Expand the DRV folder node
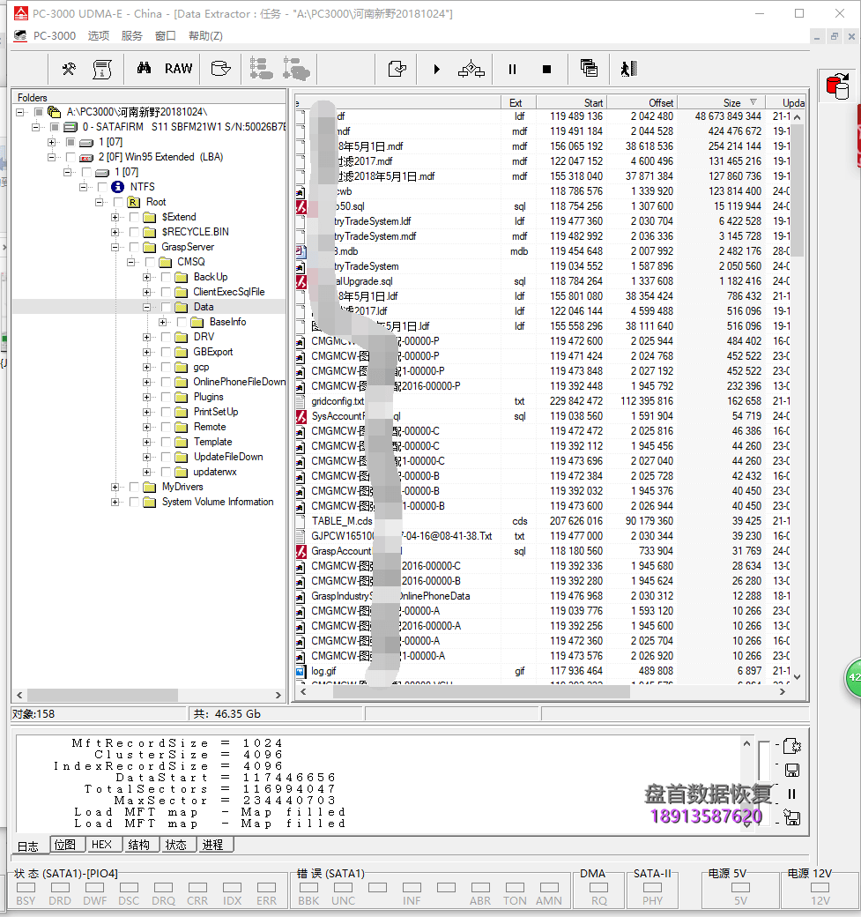 [146, 337]
